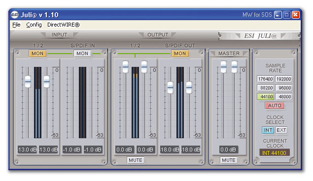Click S/PDIF OUT right channel fader
The height and width of the screenshot is (181, 313).
[x=189, y=88]
